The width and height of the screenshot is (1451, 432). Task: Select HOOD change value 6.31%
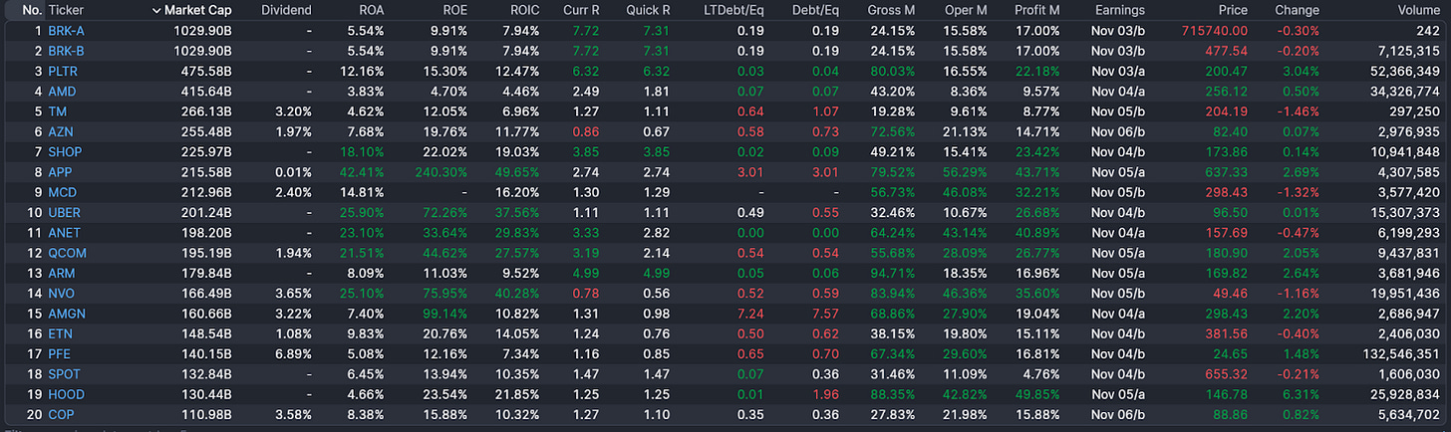(x=1302, y=394)
